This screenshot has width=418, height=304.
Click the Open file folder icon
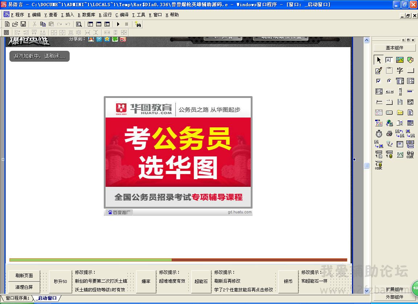pos(15,24)
